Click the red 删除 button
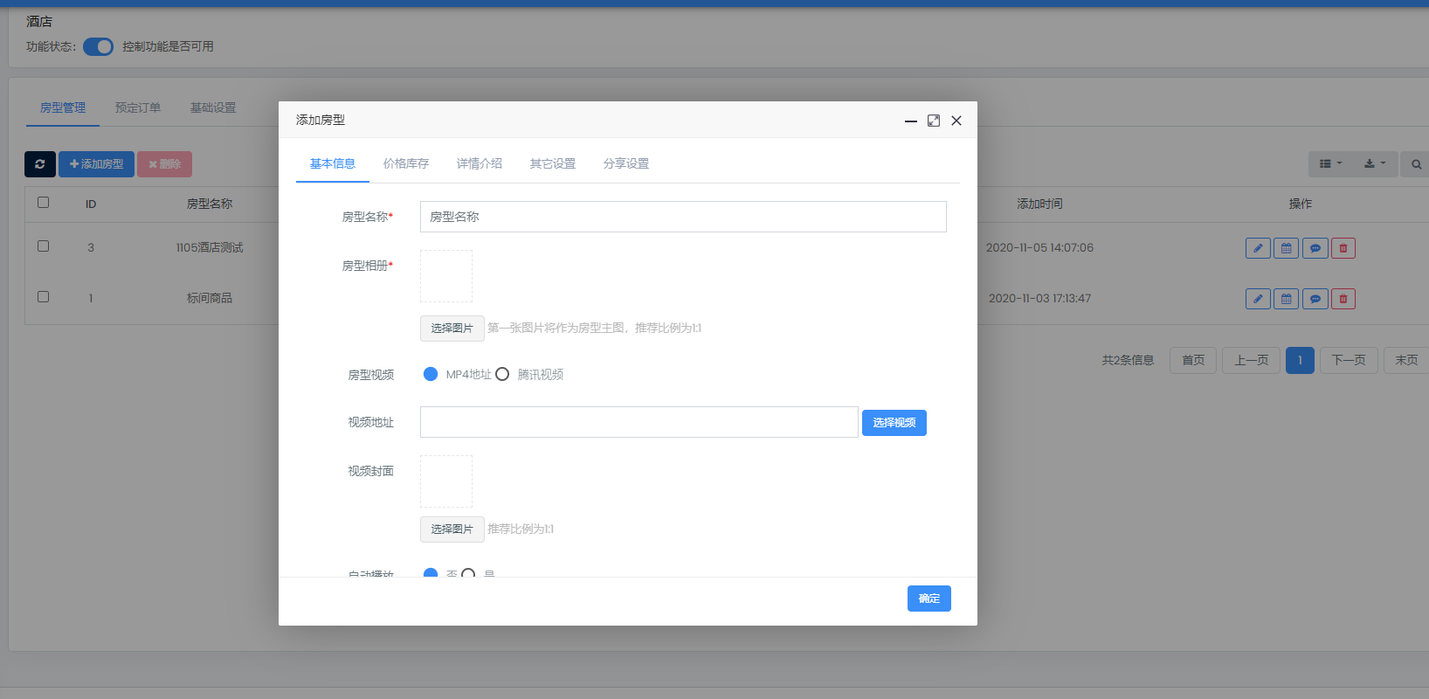Screen dimensions: 1429x699 click(164, 164)
